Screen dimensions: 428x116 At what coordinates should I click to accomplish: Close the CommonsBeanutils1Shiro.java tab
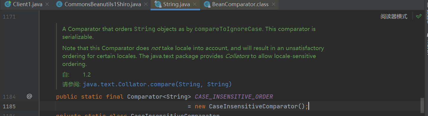click(x=146, y=4)
